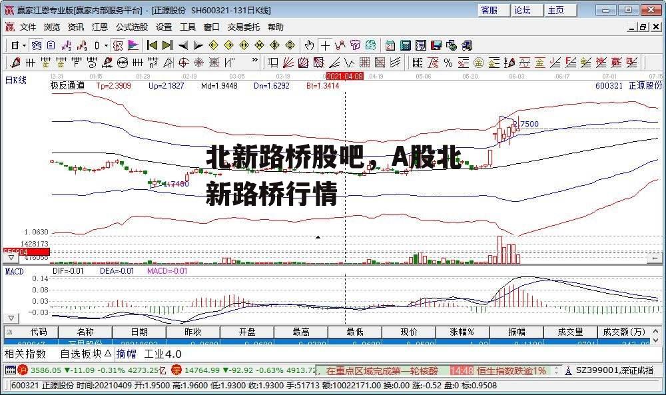The height and width of the screenshot is (395, 666).
Task: Open the 文件 menu
Action: pos(28,27)
